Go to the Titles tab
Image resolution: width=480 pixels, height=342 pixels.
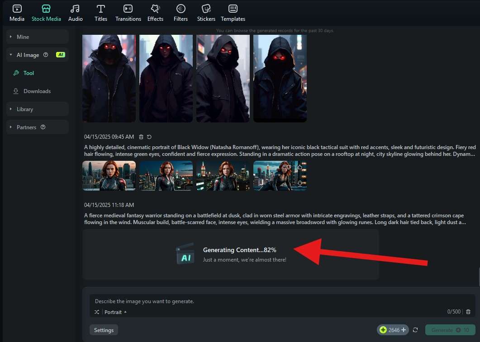[x=101, y=13]
